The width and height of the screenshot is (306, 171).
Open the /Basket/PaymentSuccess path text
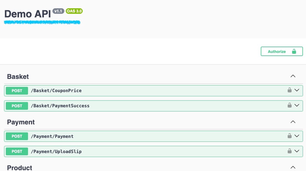click(60, 106)
